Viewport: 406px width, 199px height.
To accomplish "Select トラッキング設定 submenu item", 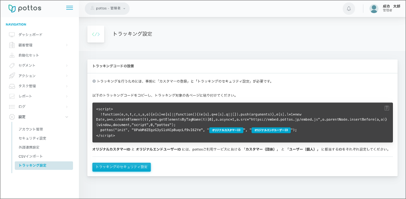I will pyautogui.click(x=44, y=166).
